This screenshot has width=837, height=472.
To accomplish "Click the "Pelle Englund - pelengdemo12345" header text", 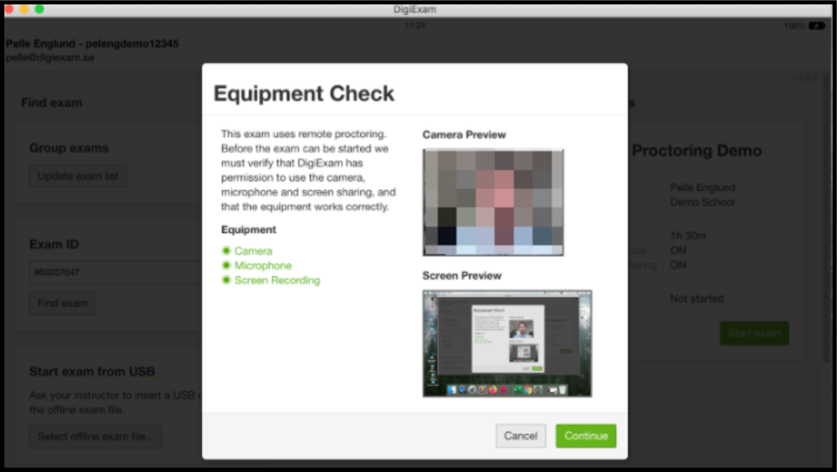I will coord(92,44).
